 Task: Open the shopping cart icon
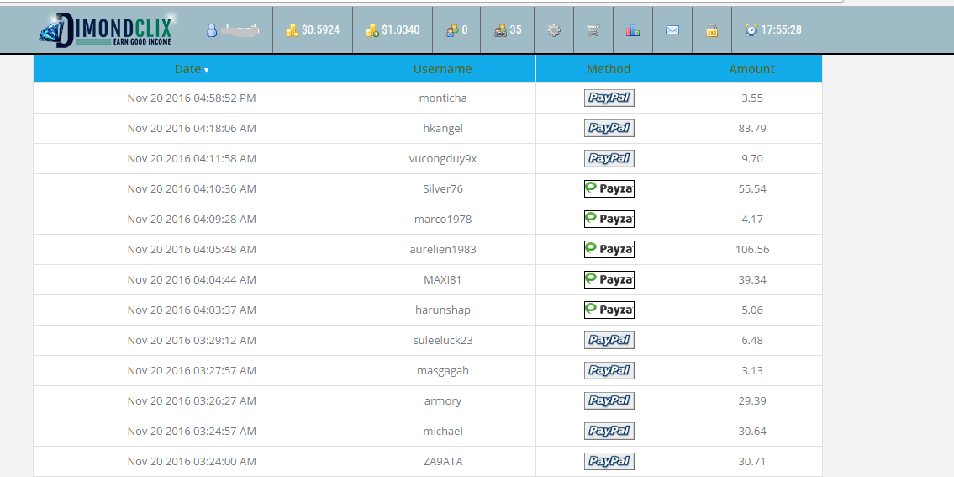593,30
